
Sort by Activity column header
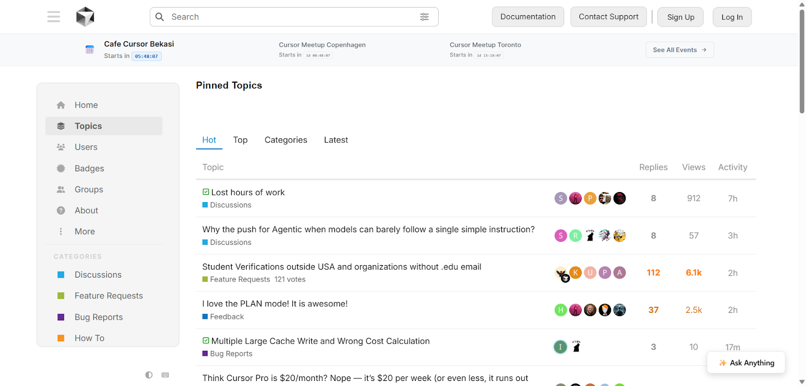732,167
